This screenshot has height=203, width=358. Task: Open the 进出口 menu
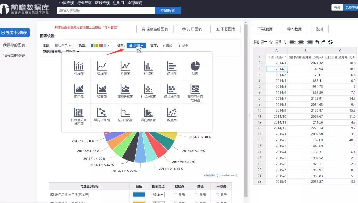pyautogui.click(x=118, y=3)
